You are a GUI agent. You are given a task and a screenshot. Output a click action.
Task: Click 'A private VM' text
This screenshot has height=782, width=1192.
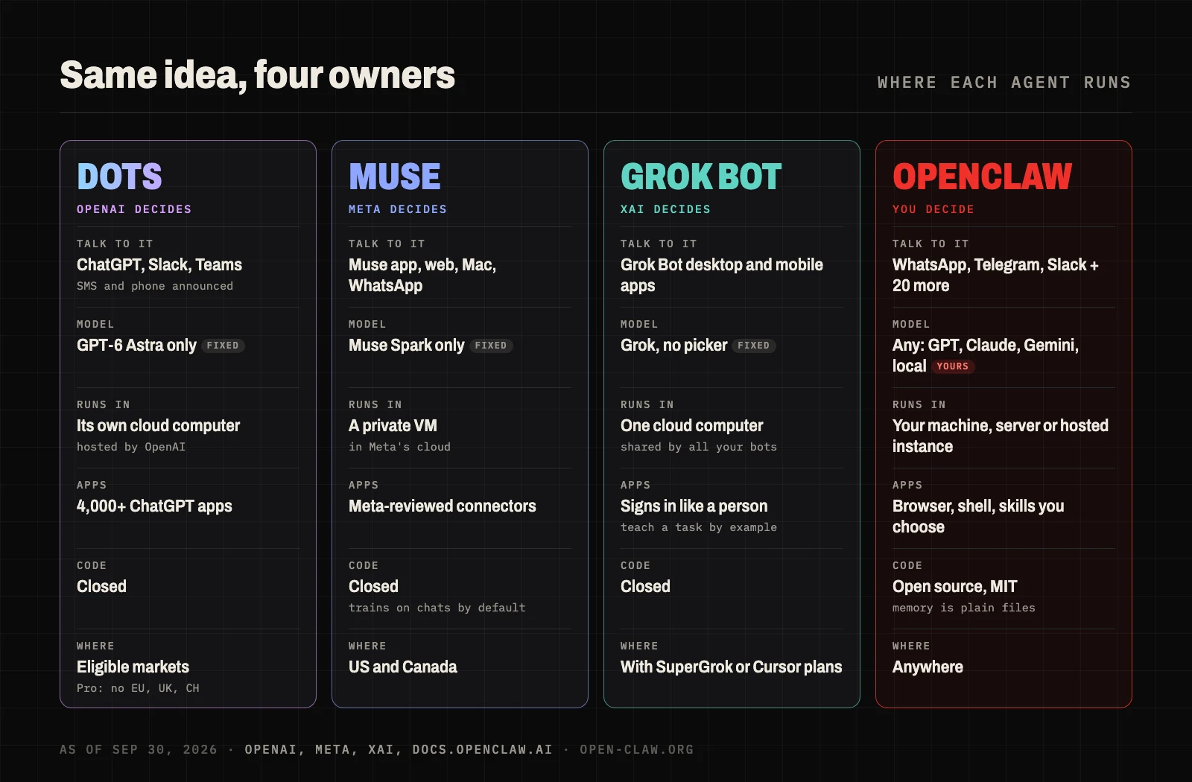393,426
